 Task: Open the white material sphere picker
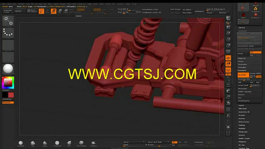coord(8,69)
